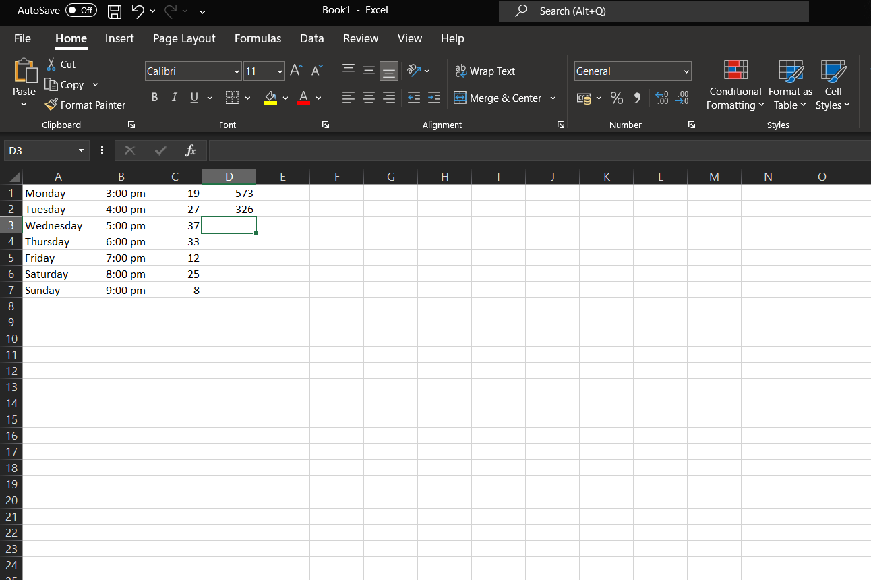871x580 pixels.
Task: Apply Comma Style icon
Action: (x=637, y=98)
